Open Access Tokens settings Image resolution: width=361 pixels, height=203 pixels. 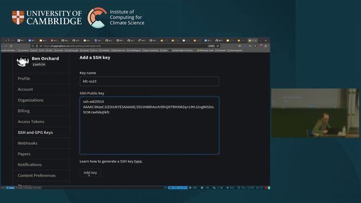coord(31,122)
